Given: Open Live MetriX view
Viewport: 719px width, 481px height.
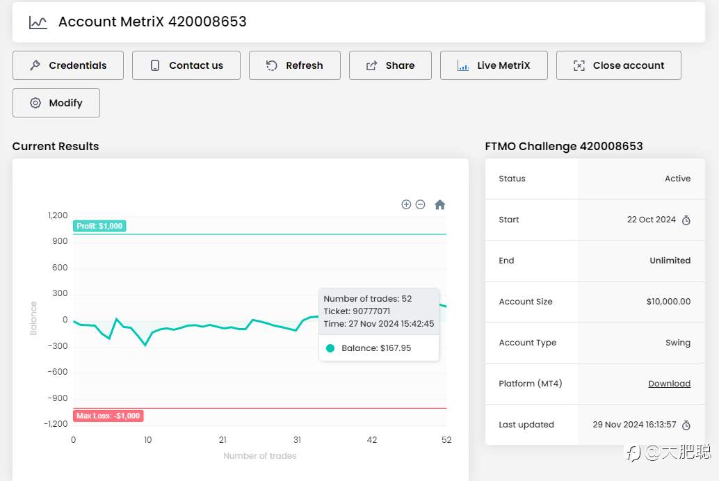Looking at the screenshot, I should 494,65.
